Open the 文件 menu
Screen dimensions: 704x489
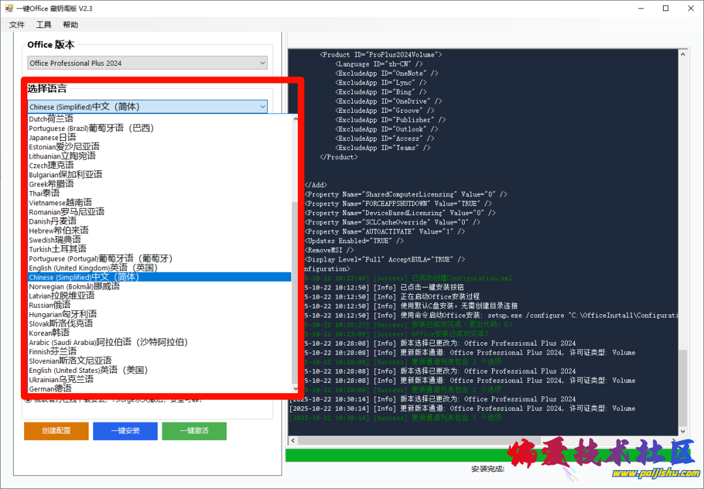coord(17,25)
